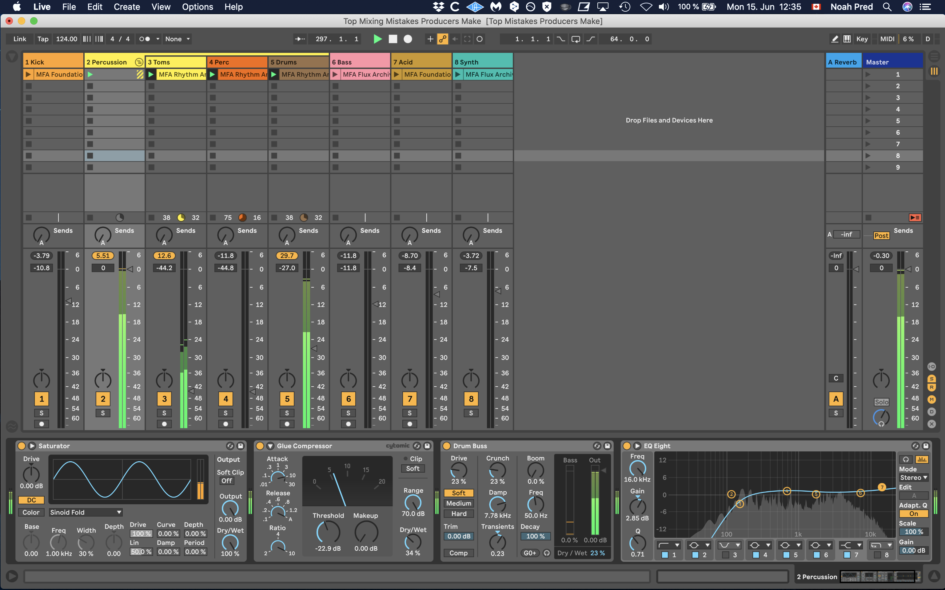
Task: Click the device chain overview thumbnail
Action: 880,576
